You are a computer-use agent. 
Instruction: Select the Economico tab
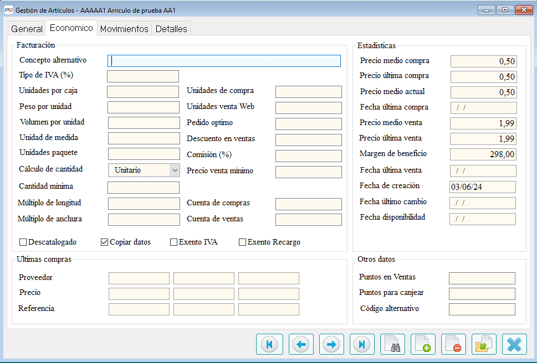point(71,28)
